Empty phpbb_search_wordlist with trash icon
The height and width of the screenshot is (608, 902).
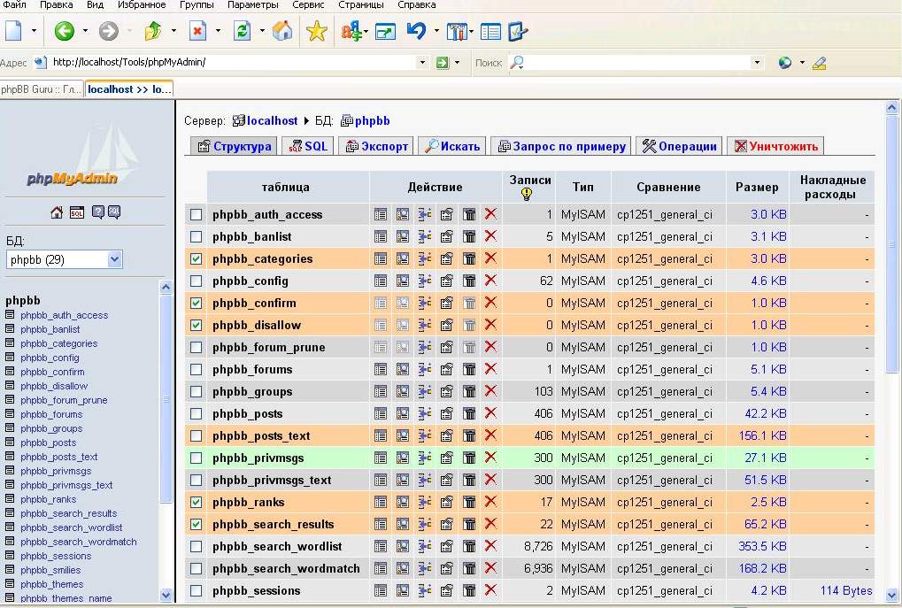tap(469, 546)
